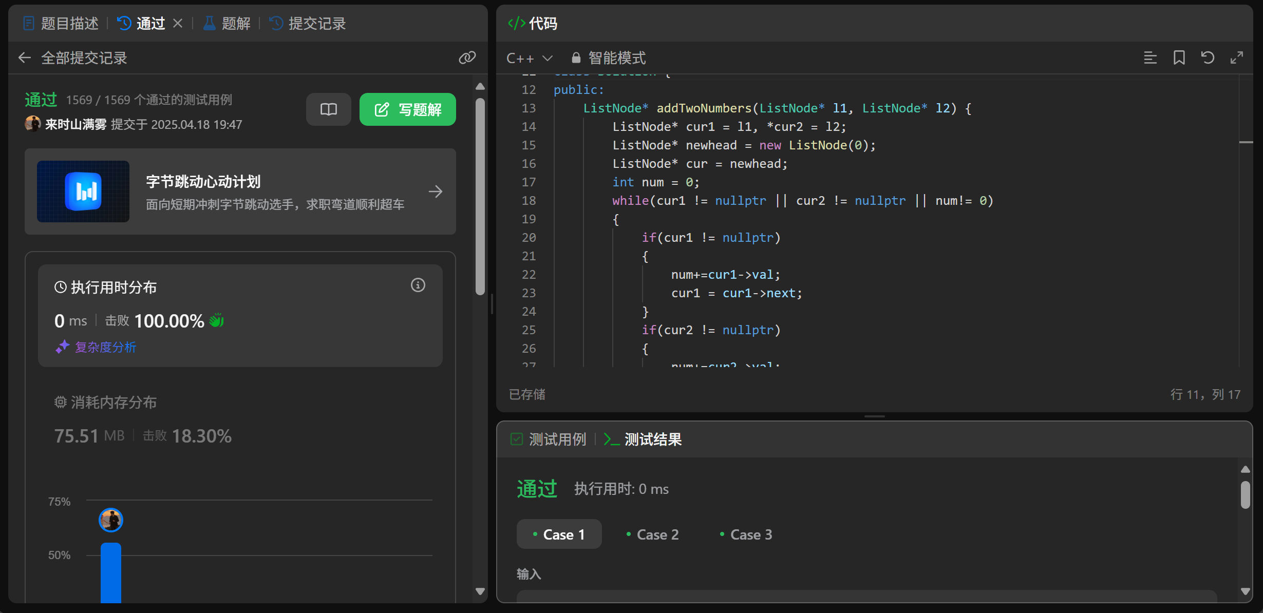
Task: Open 字节跳动心动计划 card arrow
Action: [x=435, y=191]
